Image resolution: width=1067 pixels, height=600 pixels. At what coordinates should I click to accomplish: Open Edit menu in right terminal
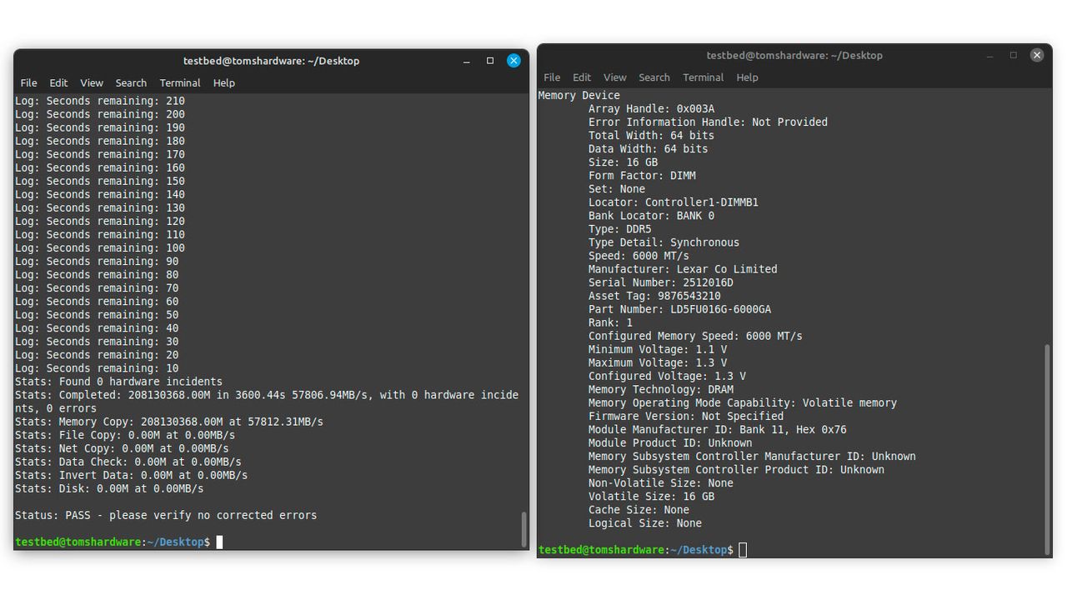tap(582, 77)
